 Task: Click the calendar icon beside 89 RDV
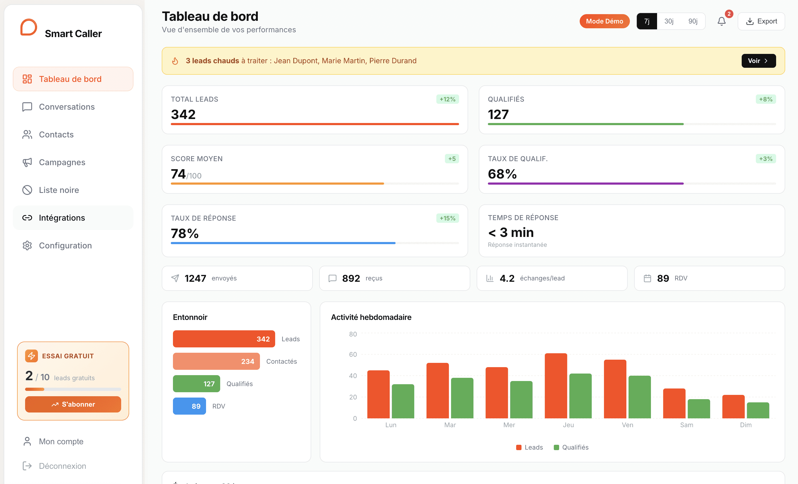click(x=647, y=278)
